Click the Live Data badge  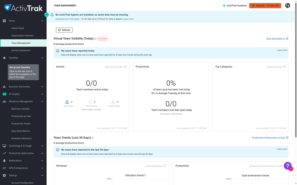[103, 39]
